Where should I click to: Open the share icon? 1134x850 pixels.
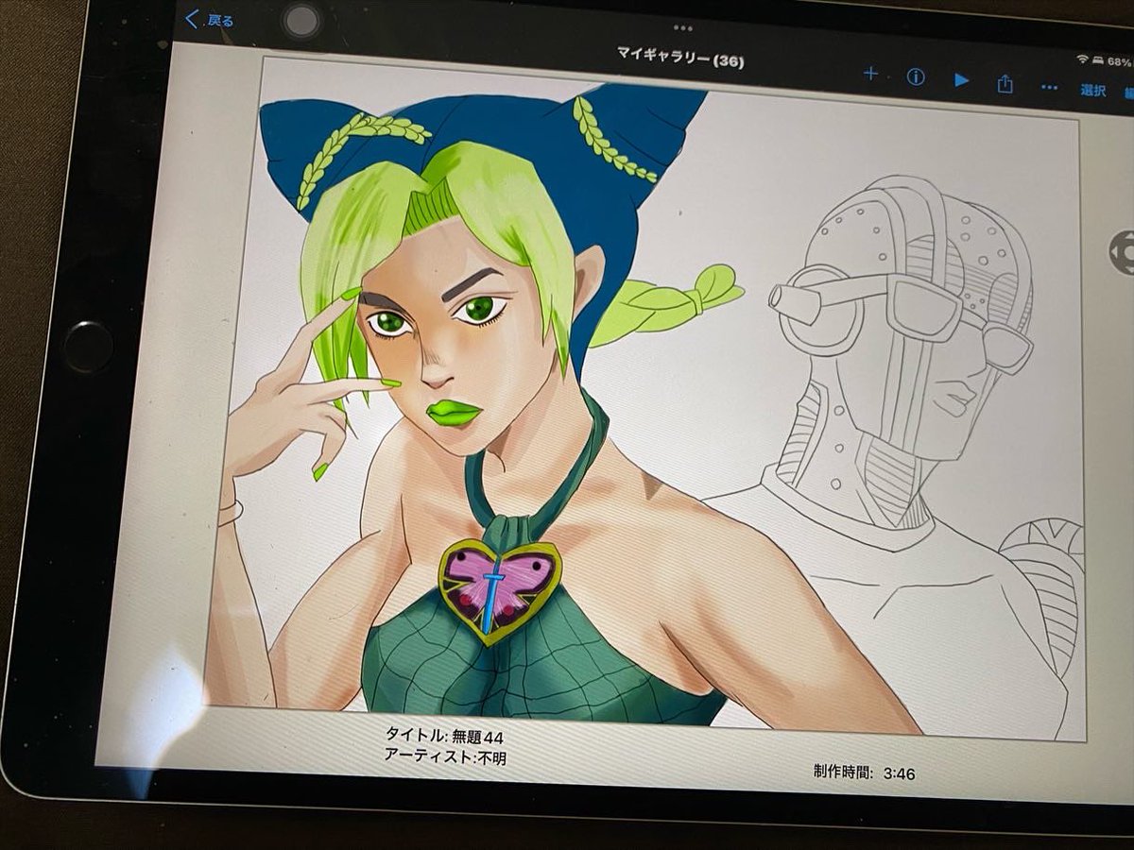pyautogui.click(x=1005, y=84)
